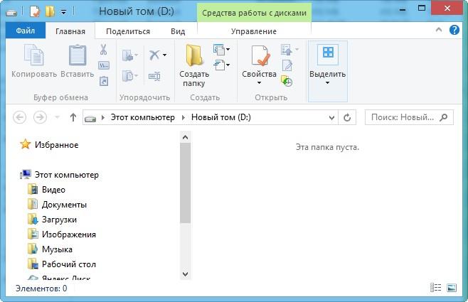Switch to details list view icon
Screen dimensions: 468x302
(435, 288)
